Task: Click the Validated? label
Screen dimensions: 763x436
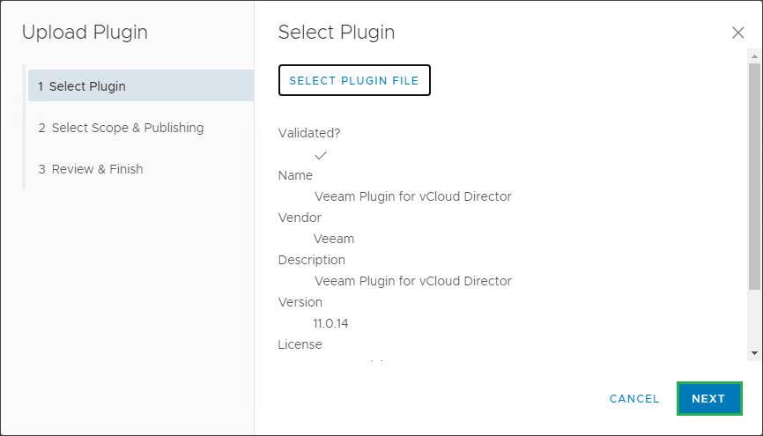Action: tap(309, 133)
